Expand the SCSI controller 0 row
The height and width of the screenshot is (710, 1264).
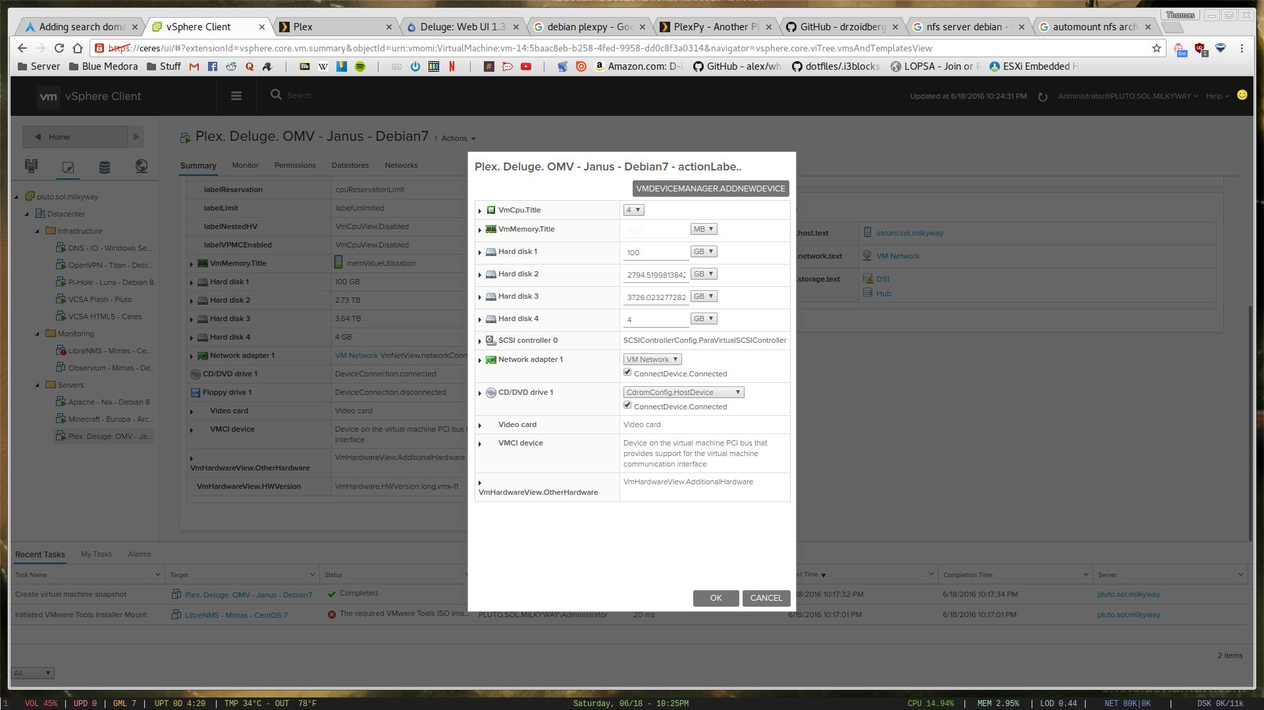[480, 341]
